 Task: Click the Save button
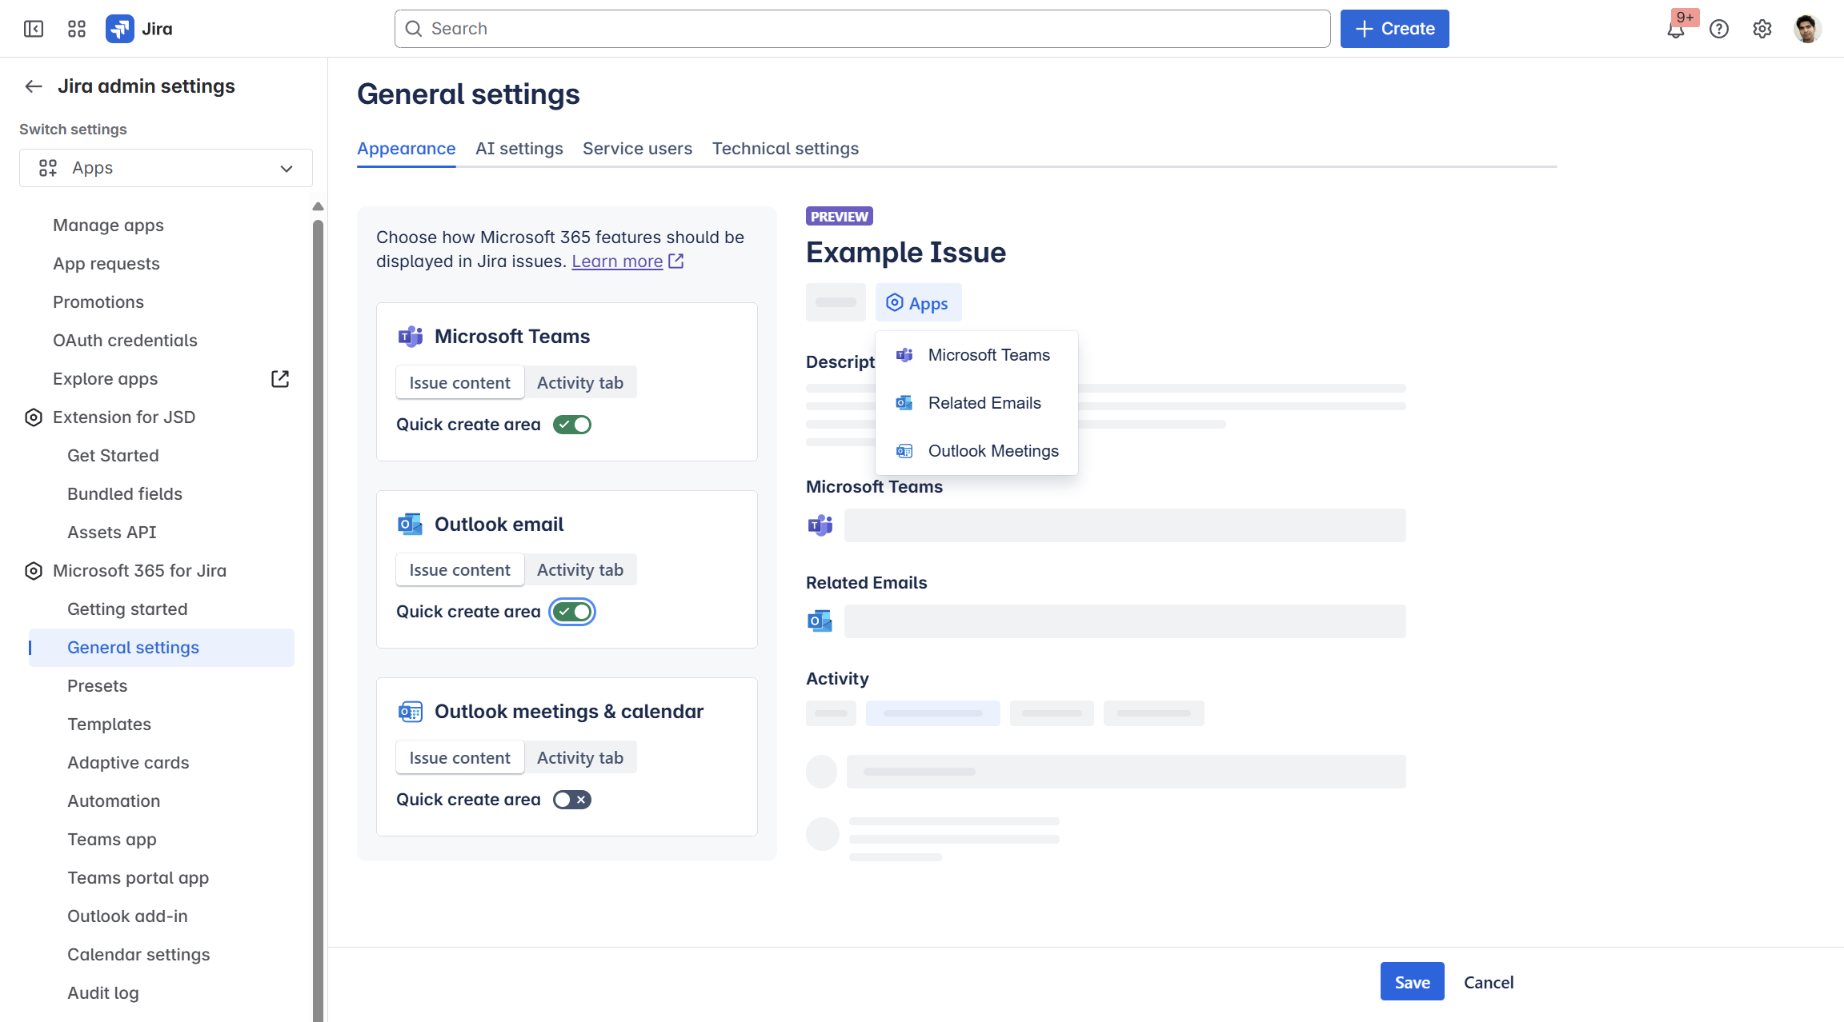coord(1412,982)
